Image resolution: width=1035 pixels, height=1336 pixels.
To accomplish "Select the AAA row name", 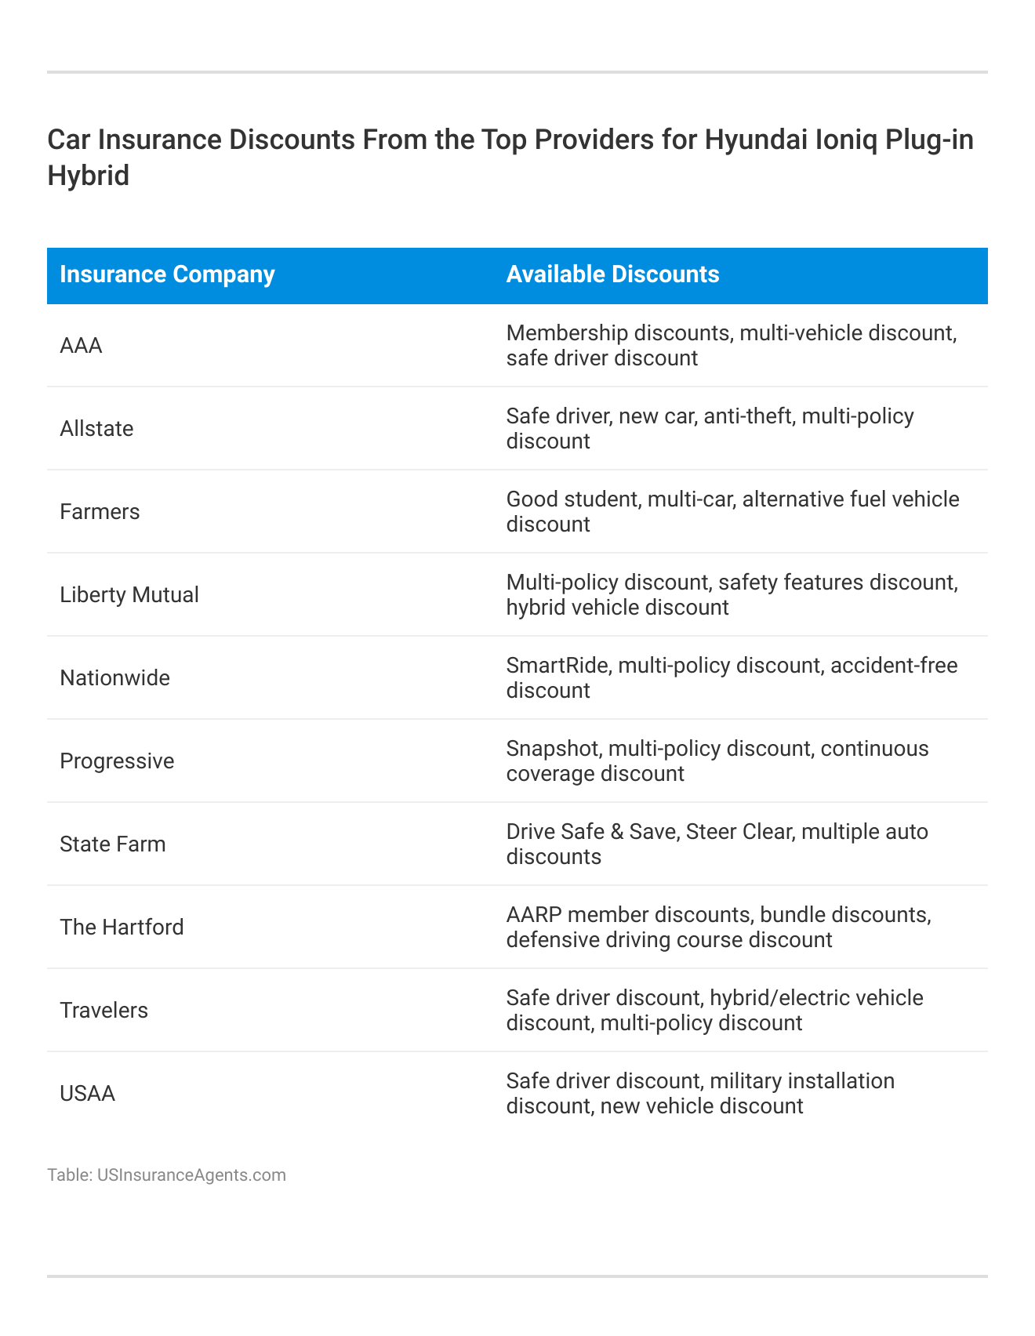I will (x=81, y=346).
